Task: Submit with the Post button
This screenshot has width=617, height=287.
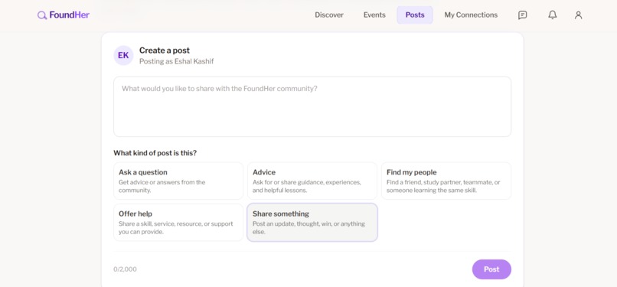Action: coord(491,269)
